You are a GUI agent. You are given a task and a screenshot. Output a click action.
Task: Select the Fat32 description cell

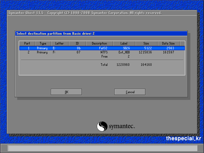(103, 48)
